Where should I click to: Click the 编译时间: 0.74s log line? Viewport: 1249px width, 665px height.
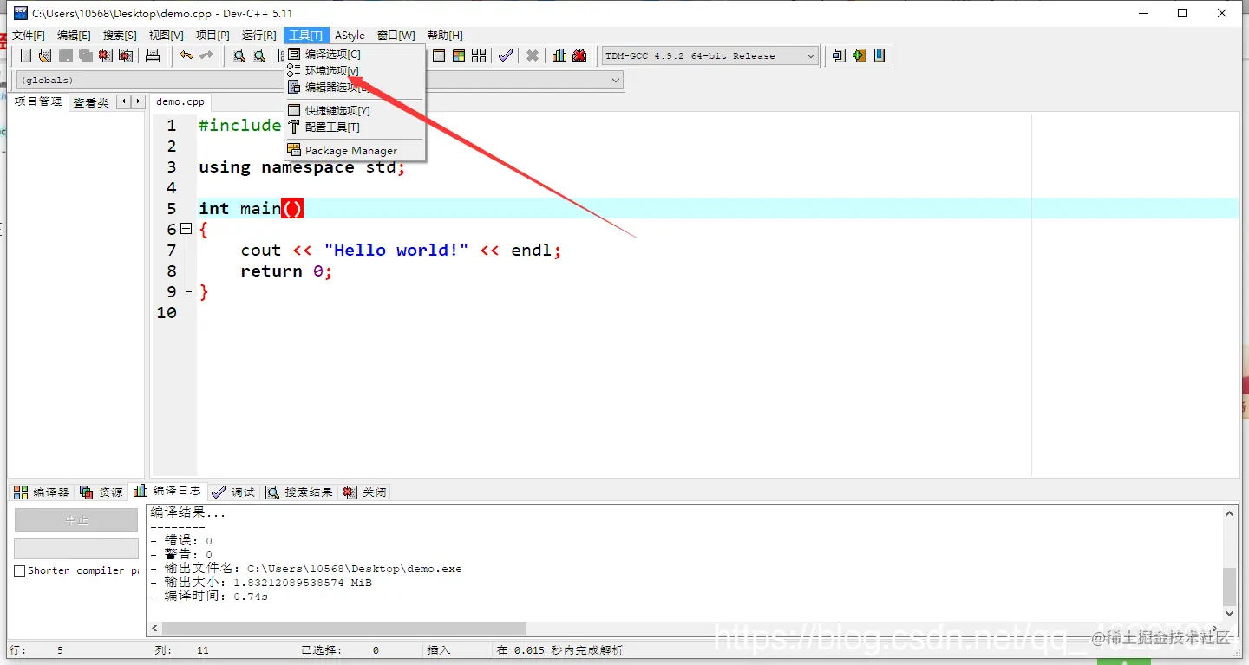(209, 597)
